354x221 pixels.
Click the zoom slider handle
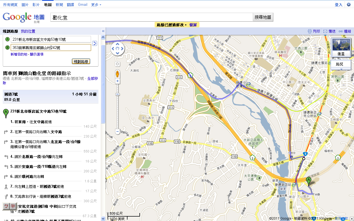pyautogui.click(x=118, y=94)
